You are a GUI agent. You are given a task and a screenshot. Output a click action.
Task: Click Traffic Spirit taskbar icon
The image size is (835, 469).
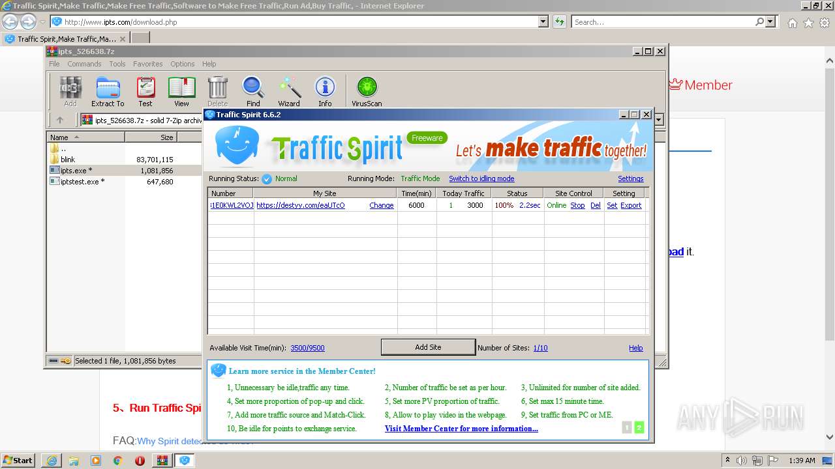185,461
